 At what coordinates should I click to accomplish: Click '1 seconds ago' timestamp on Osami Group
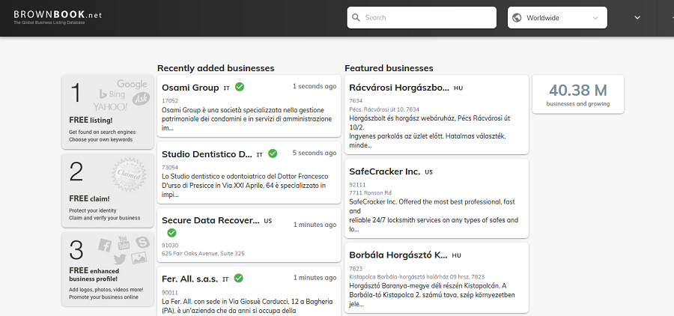pyautogui.click(x=315, y=86)
